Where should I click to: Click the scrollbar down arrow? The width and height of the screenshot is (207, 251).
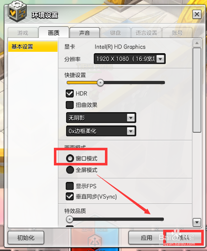click(197, 222)
